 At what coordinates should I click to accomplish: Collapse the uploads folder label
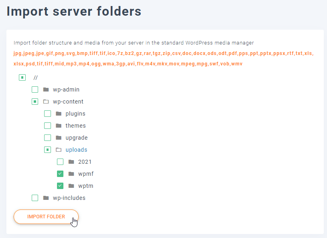pos(76,150)
